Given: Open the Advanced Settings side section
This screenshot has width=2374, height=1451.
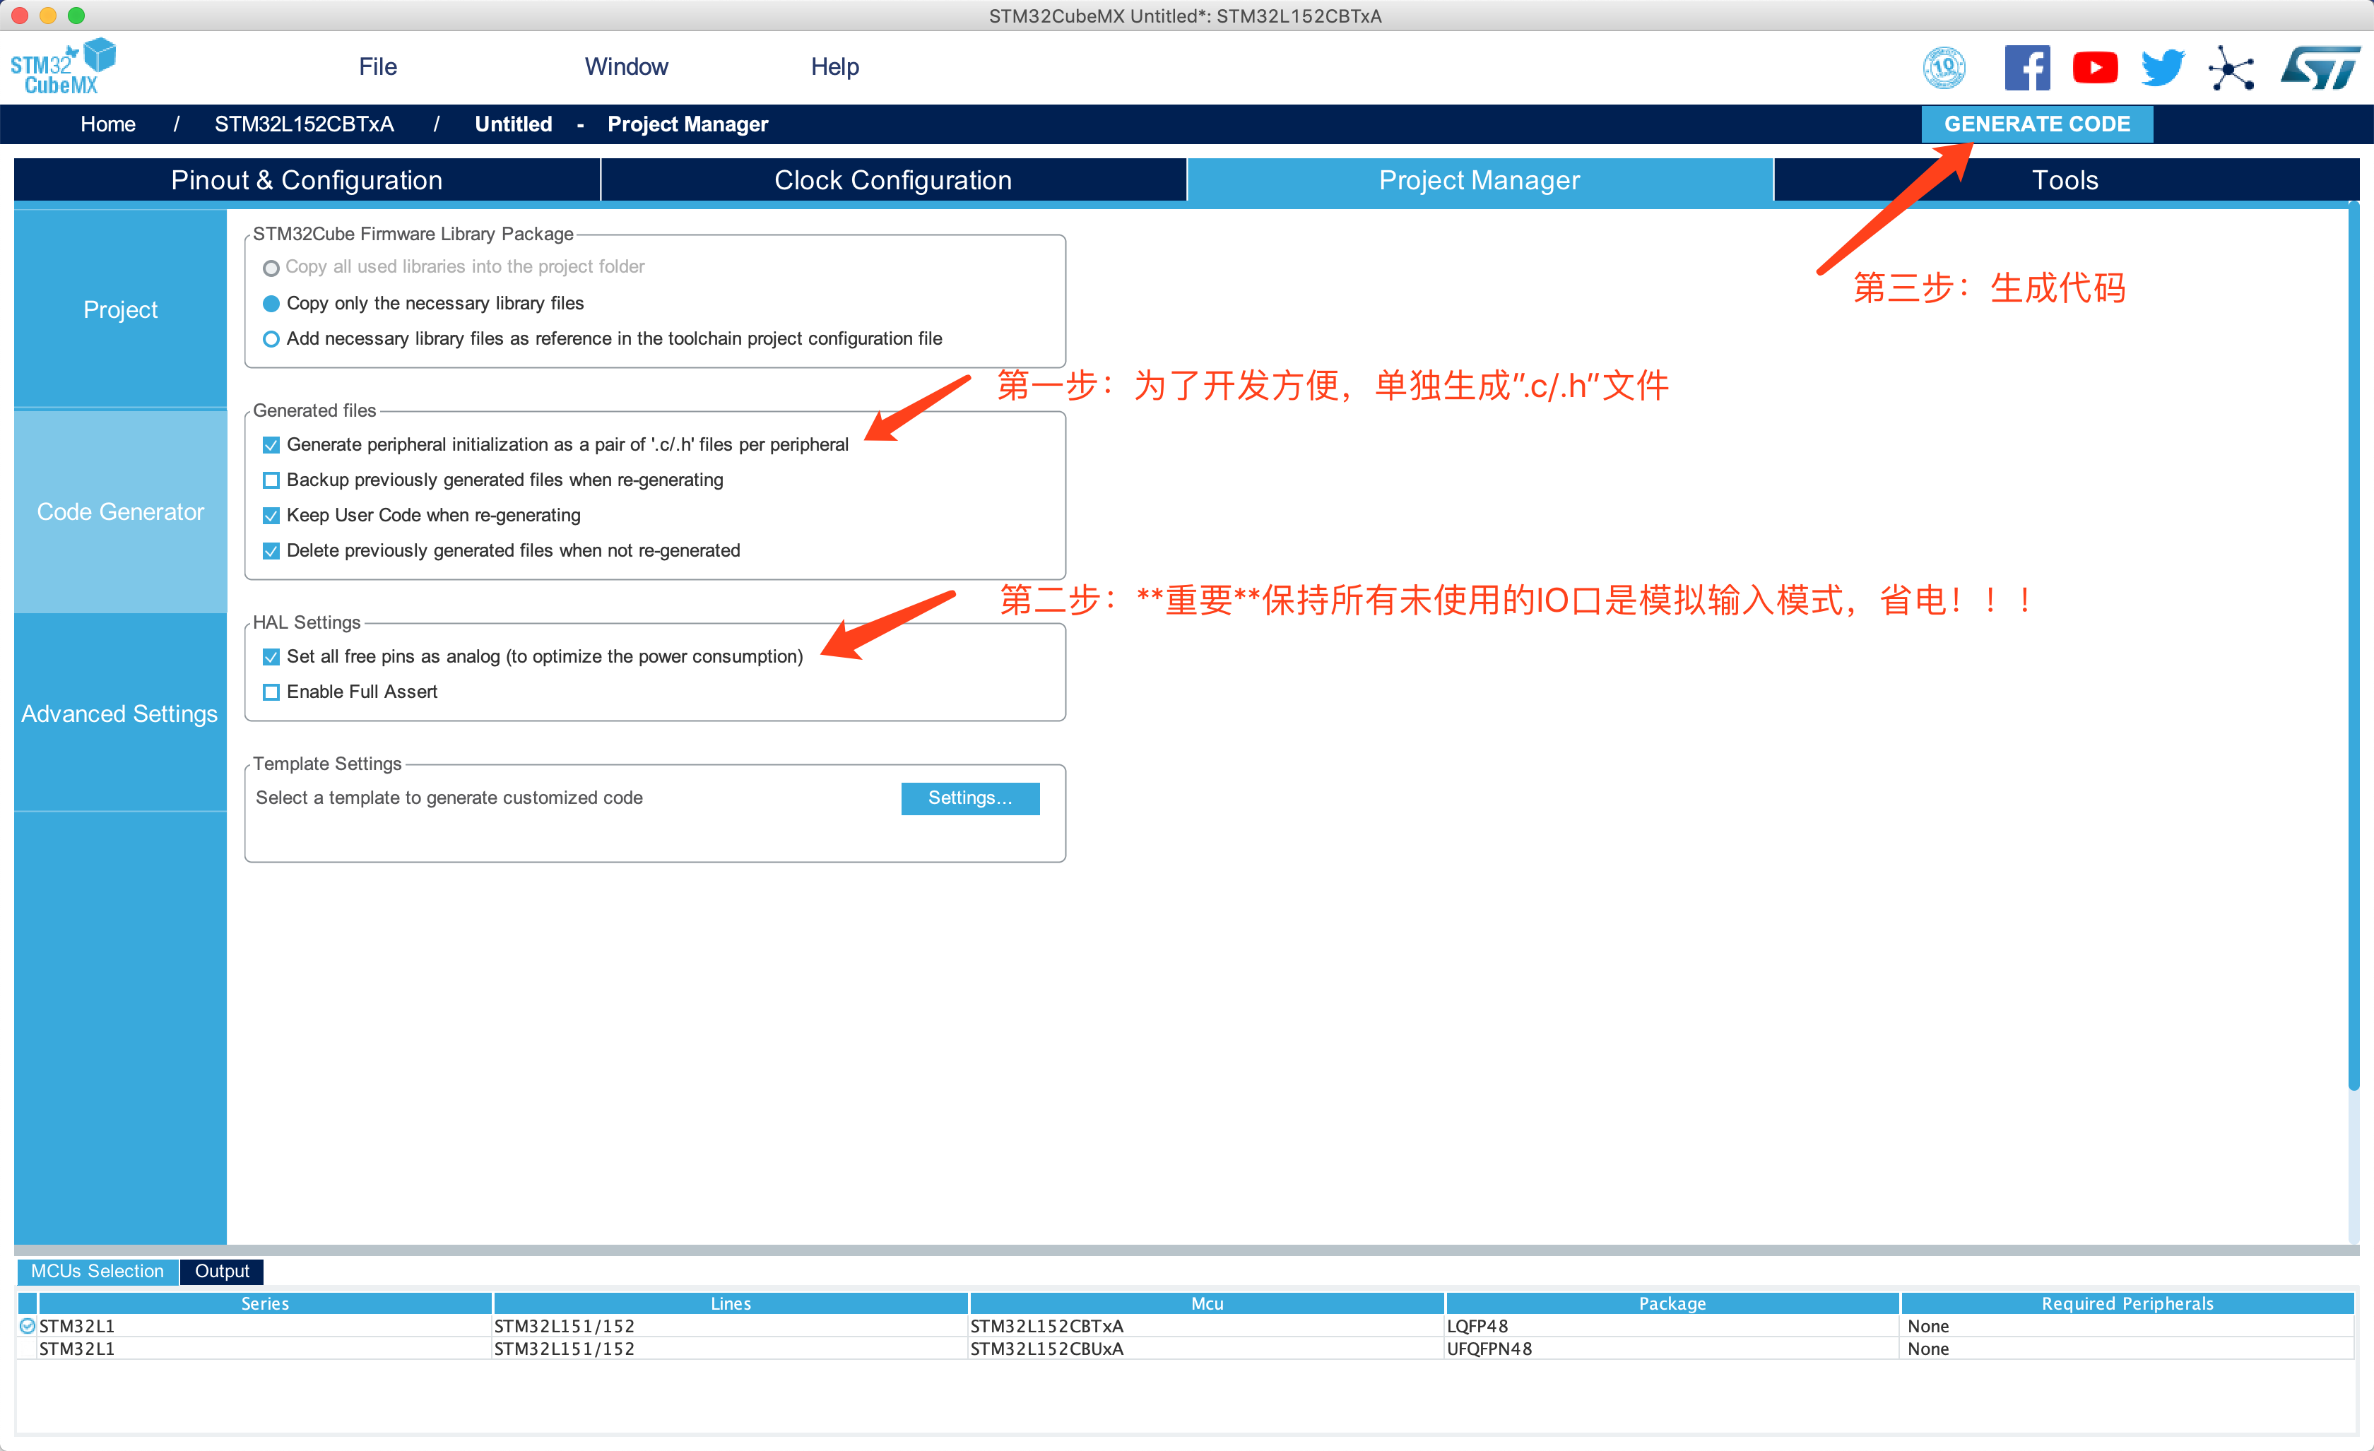Looking at the screenshot, I should tap(119, 713).
